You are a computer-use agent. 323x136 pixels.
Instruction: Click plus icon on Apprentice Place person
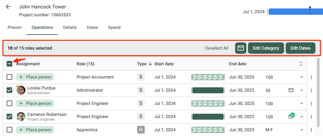[x=21, y=130]
